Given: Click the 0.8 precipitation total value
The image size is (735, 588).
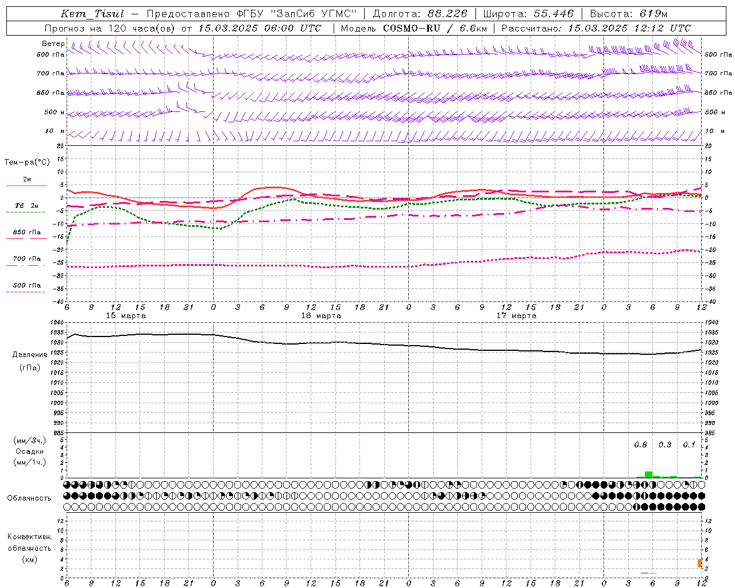Looking at the screenshot, I should [x=640, y=445].
